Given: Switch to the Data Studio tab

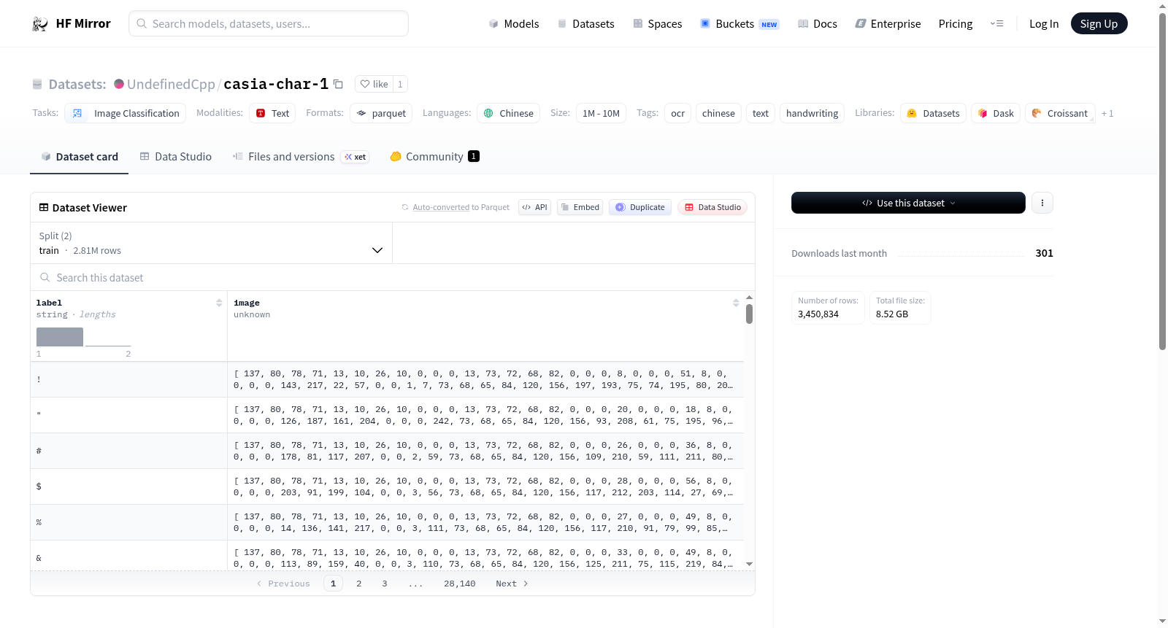Looking at the screenshot, I should [x=176, y=157].
